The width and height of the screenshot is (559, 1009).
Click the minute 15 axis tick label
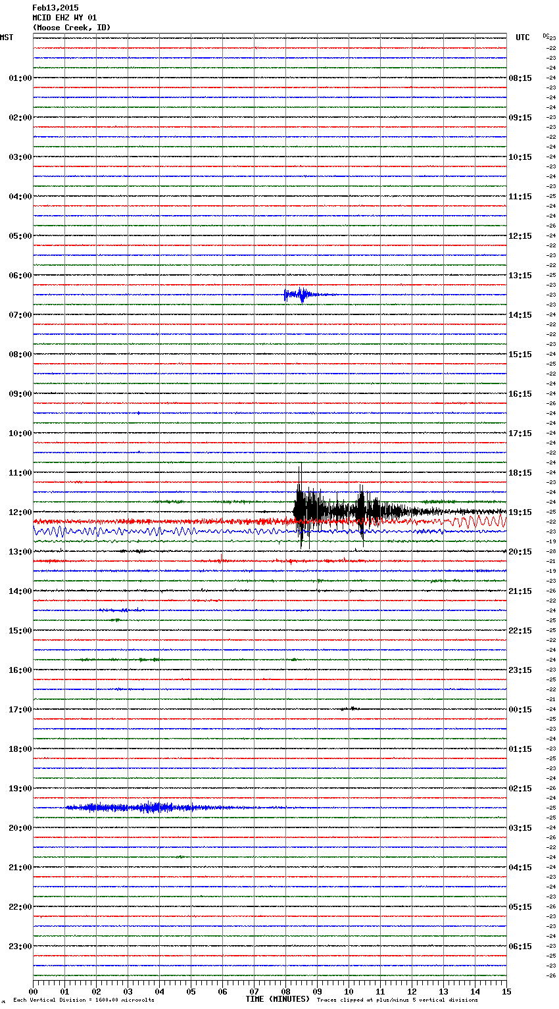click(x=506, y=991)
